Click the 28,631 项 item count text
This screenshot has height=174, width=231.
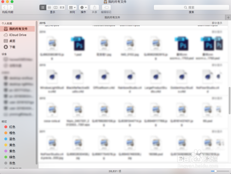(115, 171)
